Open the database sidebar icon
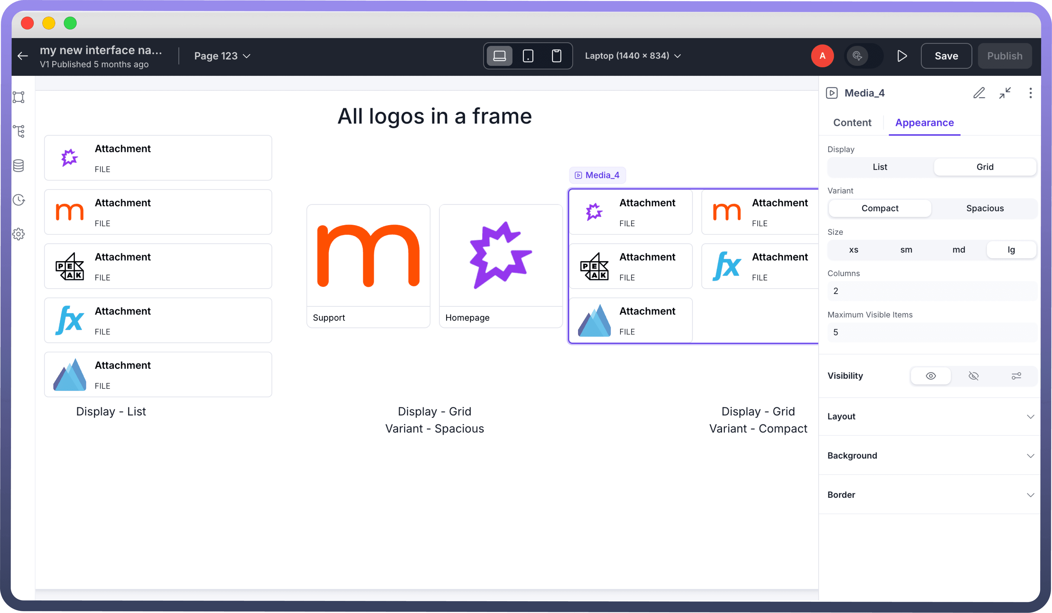 point(18,166)
